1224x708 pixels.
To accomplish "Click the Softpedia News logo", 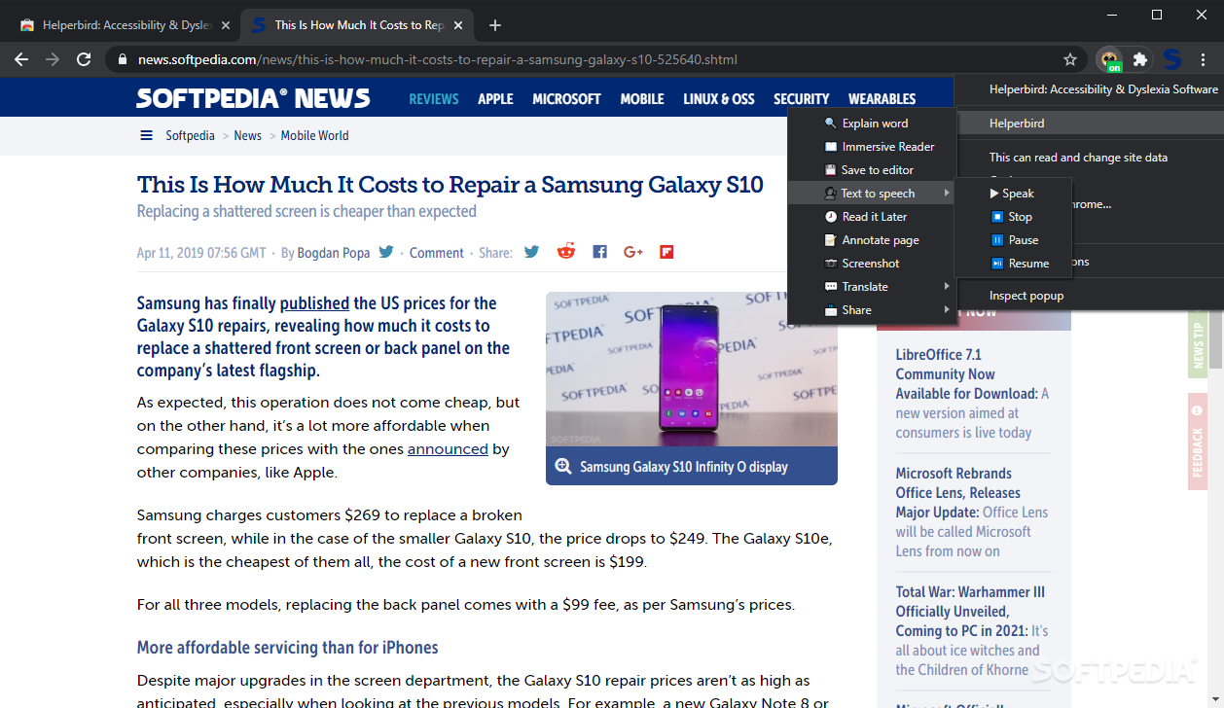I will [253, 98].
